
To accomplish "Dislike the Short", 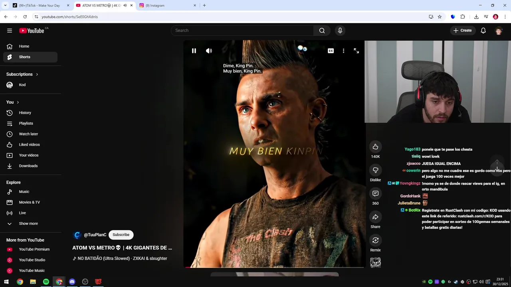I will [x=375, y=170].
